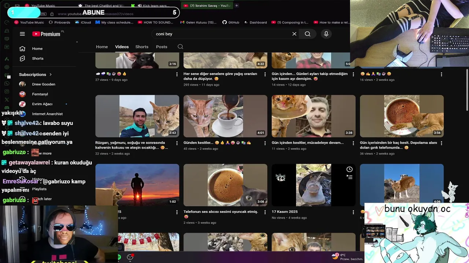Viewport: 469px width, 263px height.
Task: Click Add to queue icon on 17 Kasım thumbnail
Action: pos(350,177)
